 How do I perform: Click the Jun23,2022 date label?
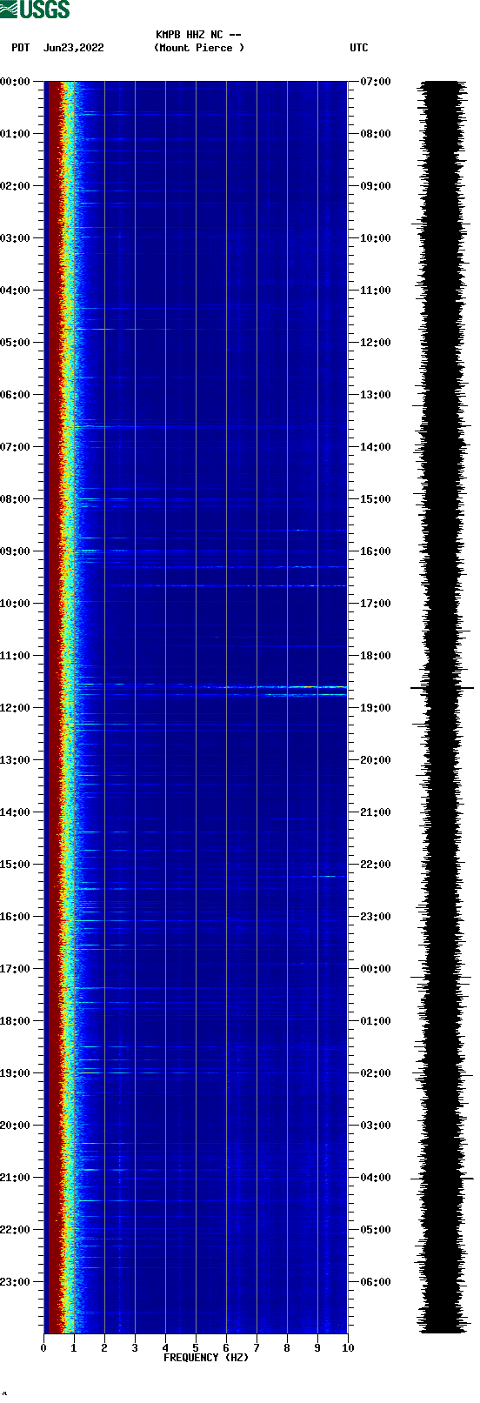pyautogui.click(x=74, y=48)
